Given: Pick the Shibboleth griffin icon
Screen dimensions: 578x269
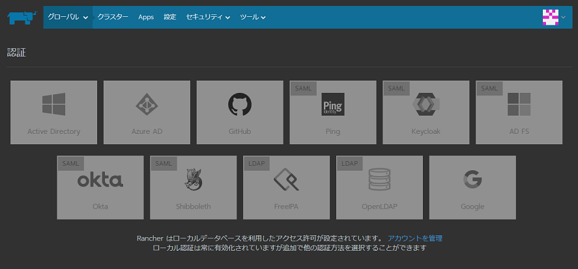Looking at the screenshot, I should click(193, 179).
